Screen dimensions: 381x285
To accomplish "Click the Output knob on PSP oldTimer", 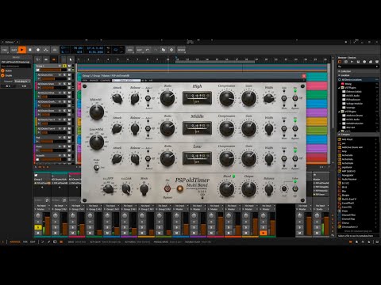I will coord(248,188).
